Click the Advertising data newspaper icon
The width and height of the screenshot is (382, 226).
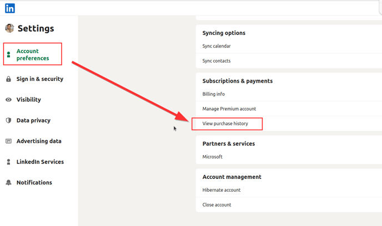point(8,141)
